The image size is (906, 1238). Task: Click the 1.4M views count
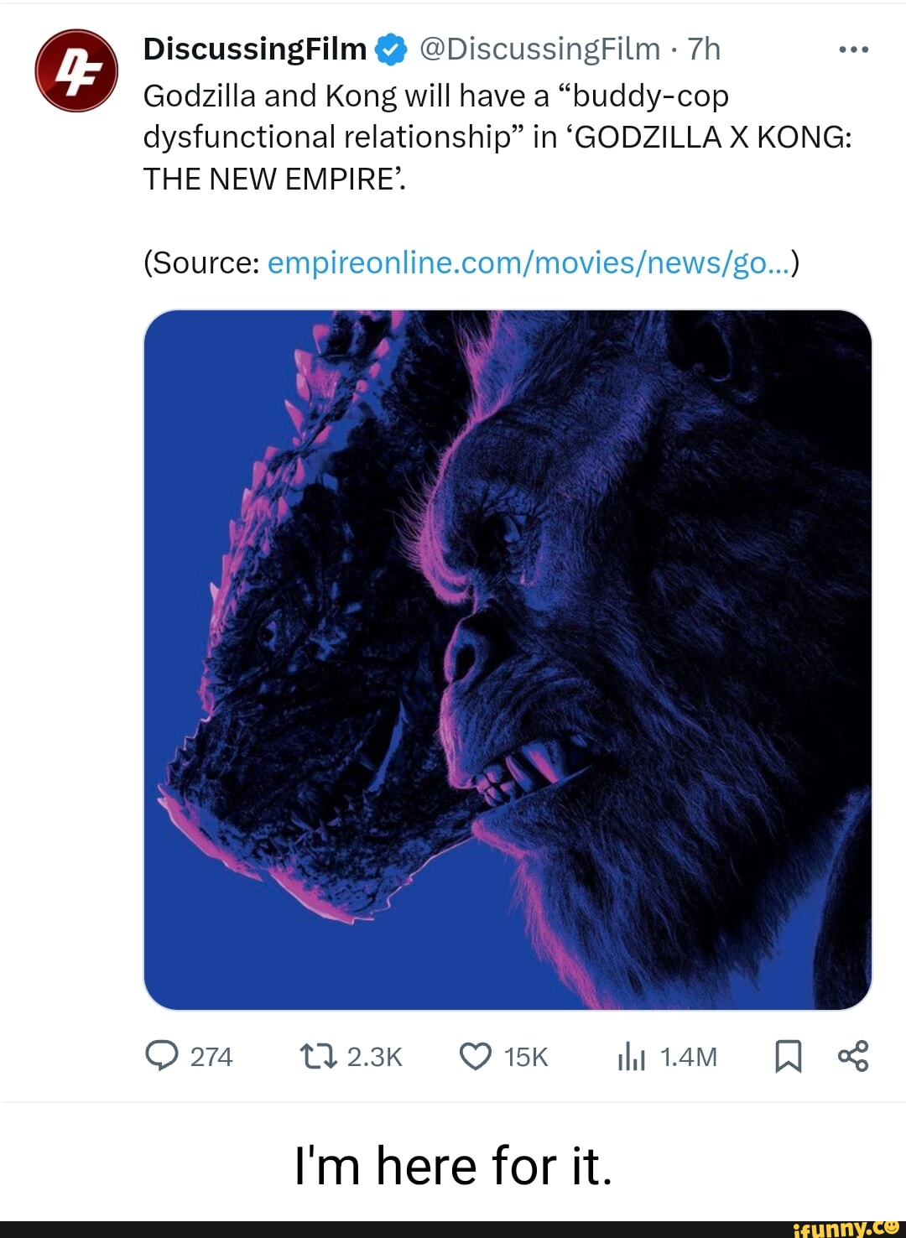[689, 1057]
